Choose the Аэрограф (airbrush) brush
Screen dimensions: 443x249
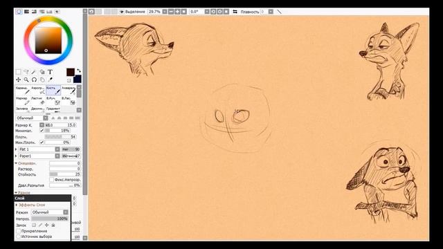coord(38,91)
